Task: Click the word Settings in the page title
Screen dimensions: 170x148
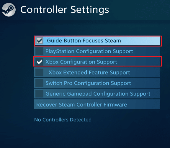Action: (x=90, y=10)
